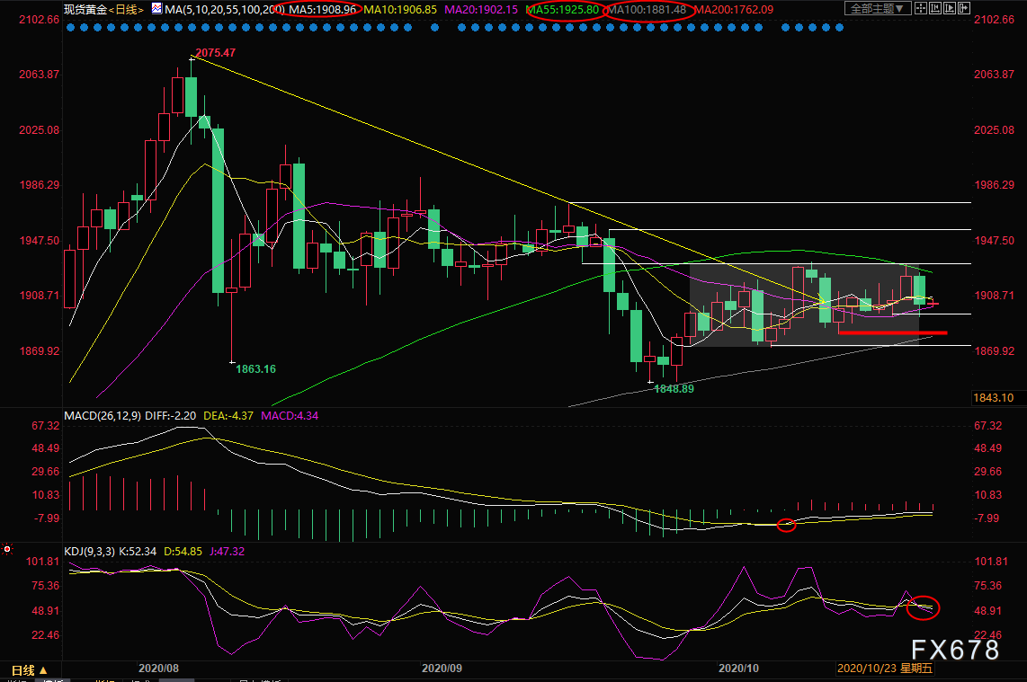Click the MACD(26,12,9) indicator label
This screenshot has width=1027, height=682.
(103, 416)
